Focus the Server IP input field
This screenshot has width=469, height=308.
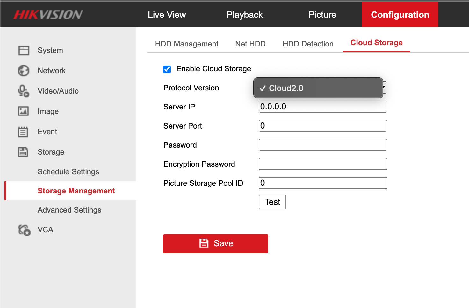323,107
